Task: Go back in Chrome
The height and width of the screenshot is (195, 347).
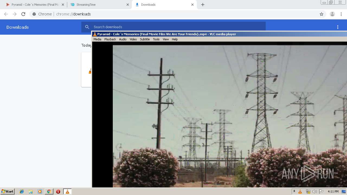Action: [6, 14]
